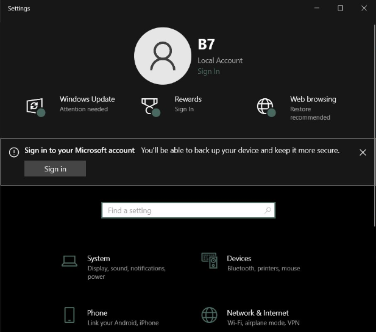Click the Web browsing globe icon
The width and height of the screenshot is (376, 332).
point(266,107)
